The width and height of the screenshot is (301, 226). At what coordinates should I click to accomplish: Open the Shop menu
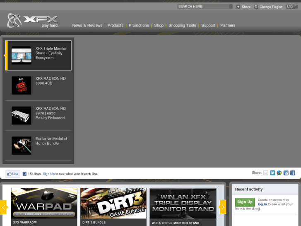pos(159,25)
